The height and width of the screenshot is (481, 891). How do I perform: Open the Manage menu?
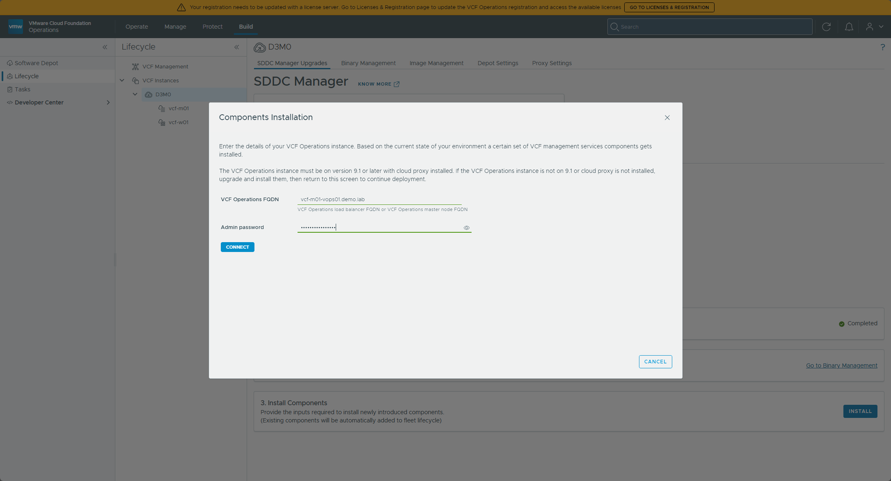[x=175, y=27]
